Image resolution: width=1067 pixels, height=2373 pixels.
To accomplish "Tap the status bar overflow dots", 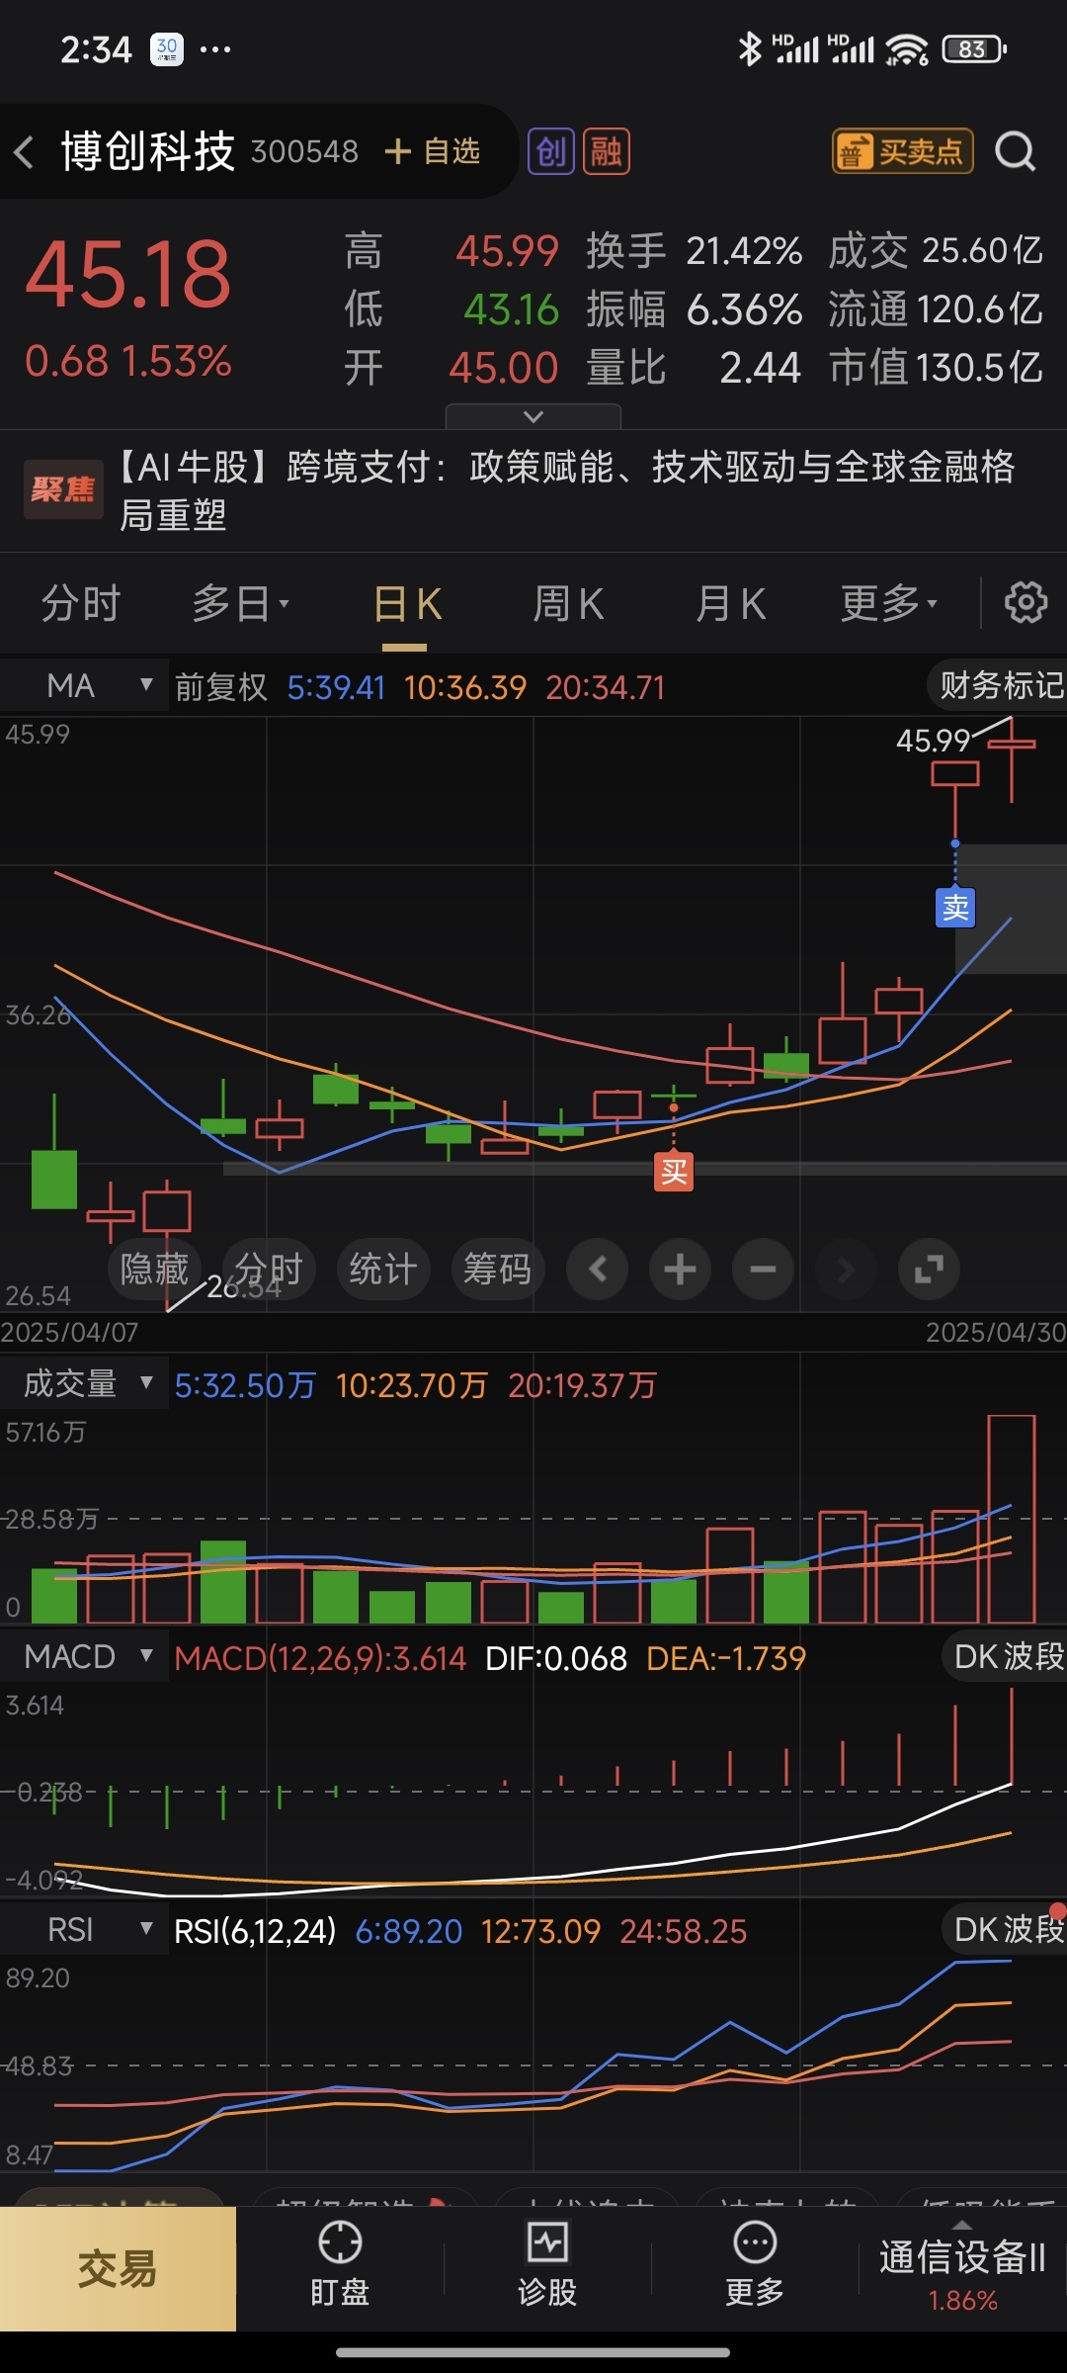I will (x=215, y=49).
